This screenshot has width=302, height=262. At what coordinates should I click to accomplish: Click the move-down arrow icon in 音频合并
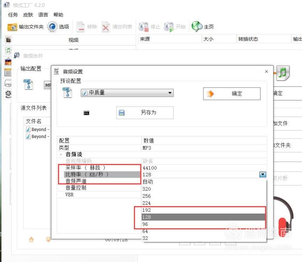point(48,239)
